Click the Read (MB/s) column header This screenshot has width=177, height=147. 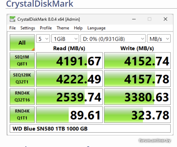pos(69,49)
